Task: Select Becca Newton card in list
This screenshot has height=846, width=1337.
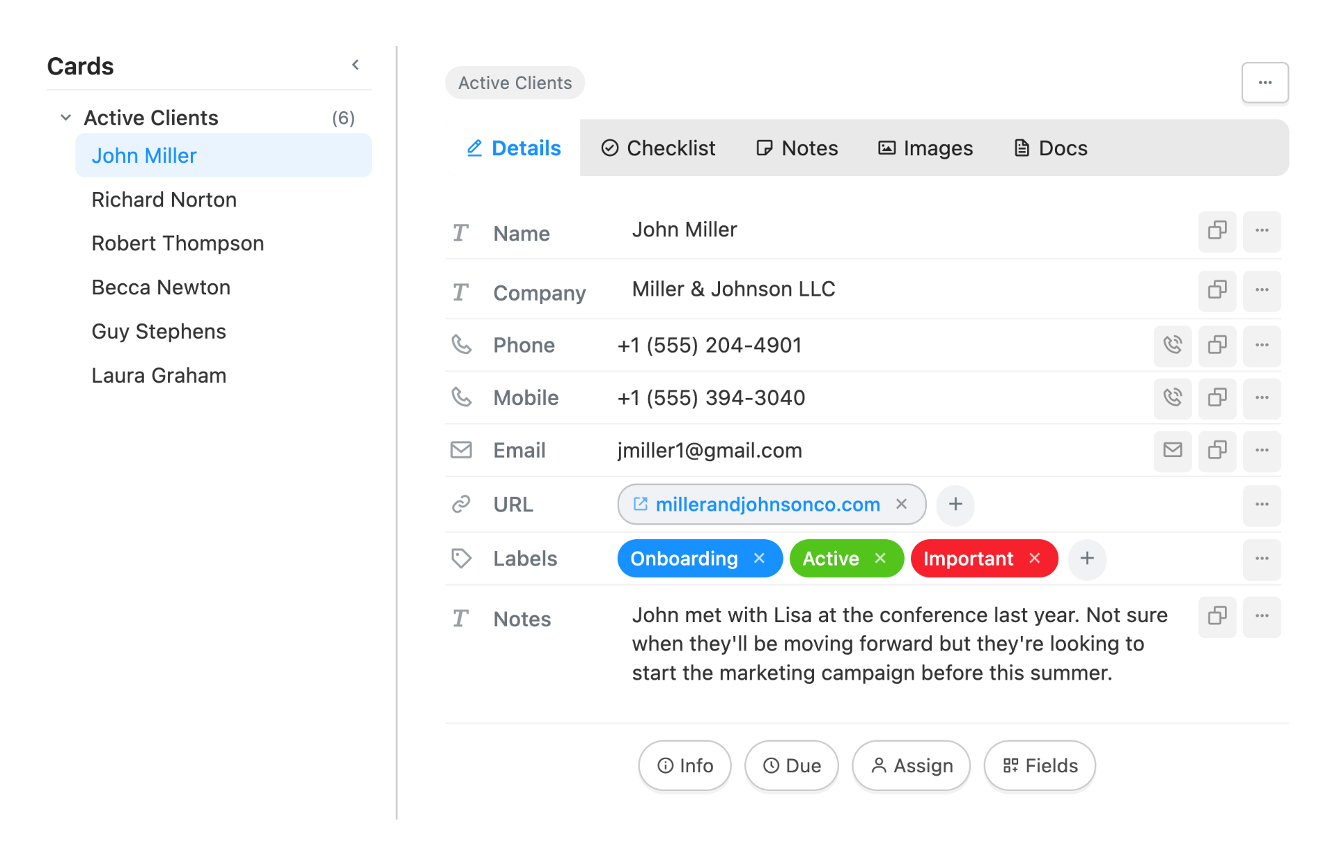Action: (x=161, y=287)
